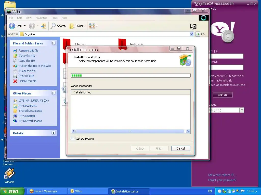Open the Tools menu in Wihu window
Image resolution: width=261 pixels, height=195 pixels.
(54, 18)
